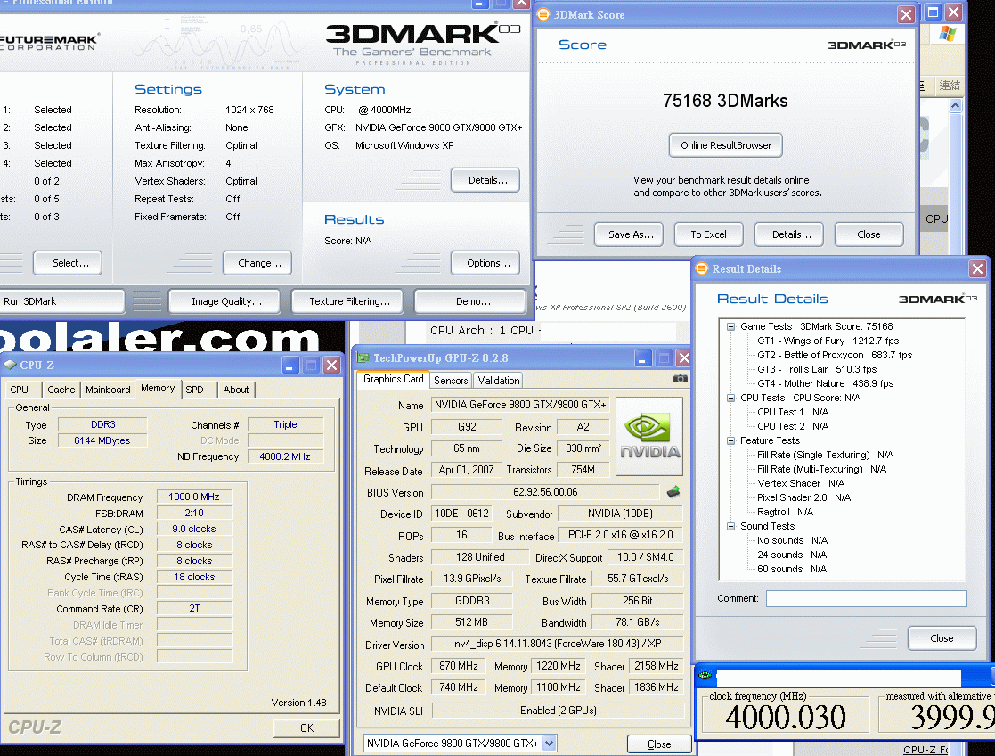
Task: Select the Graphics Card tab in GPU-Z
Action: pyautogui.click(x=394, y=379)
